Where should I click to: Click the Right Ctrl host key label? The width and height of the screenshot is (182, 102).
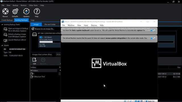[x=151, y=101]
